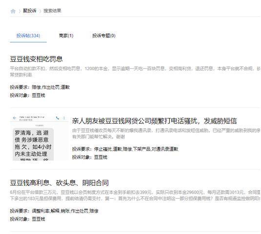Open complaint 亲人朋友被豆豆钱网贷公司频繁打电话骚扰
Viewport: 261px width, 234px height.
[154, 121]
